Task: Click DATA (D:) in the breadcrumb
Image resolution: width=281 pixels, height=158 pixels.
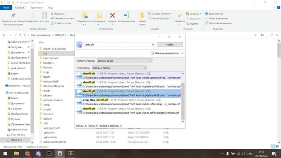Action: tap(60, 35)
